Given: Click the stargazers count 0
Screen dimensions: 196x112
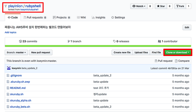Looking at the screenshot, I should tap(170, 6).
